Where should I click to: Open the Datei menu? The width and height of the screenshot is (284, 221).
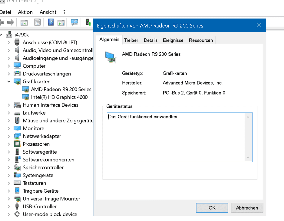(x=5, y=12)
